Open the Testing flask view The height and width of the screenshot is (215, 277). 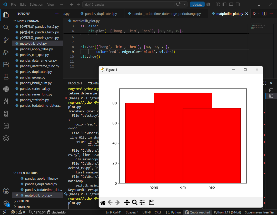pyautogui.click(x=6, y=77)
